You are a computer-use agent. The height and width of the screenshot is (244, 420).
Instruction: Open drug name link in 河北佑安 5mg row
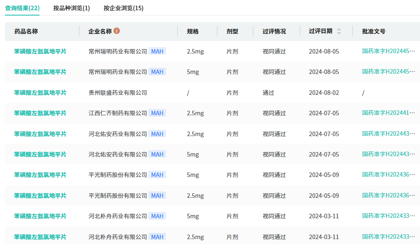coord(40,154)
